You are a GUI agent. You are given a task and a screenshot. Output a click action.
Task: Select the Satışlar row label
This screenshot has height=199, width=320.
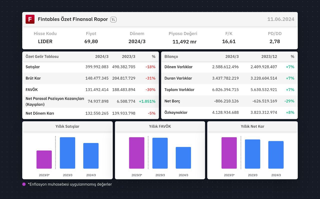(x=32, y=67)
